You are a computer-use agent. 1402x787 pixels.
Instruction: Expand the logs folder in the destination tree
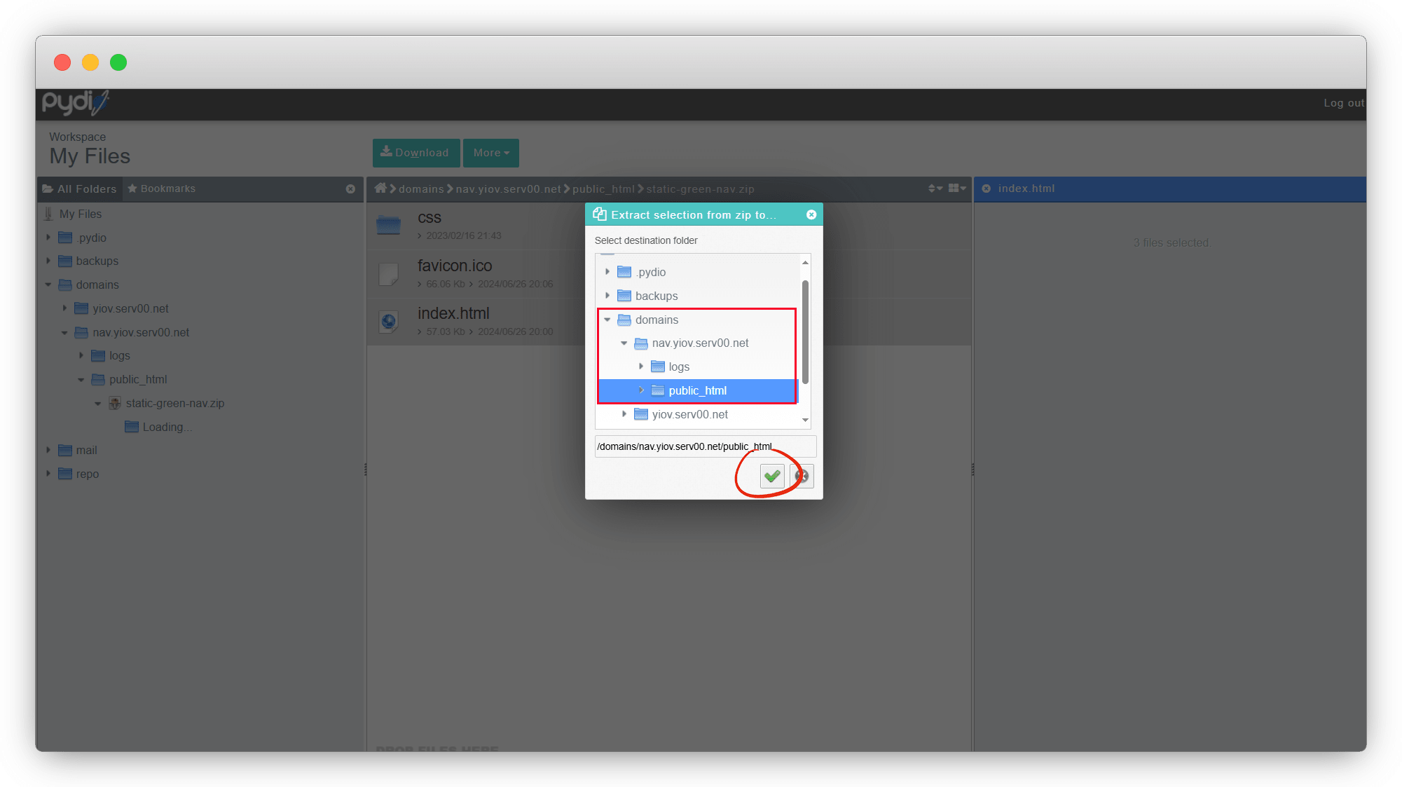(x=640, y=367)
